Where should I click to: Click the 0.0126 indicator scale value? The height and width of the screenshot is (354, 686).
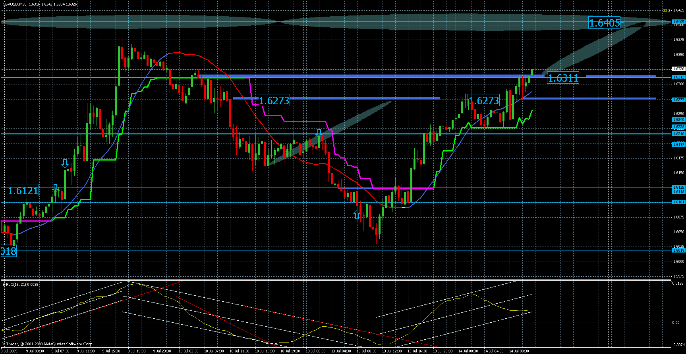(x=678, y=283)
